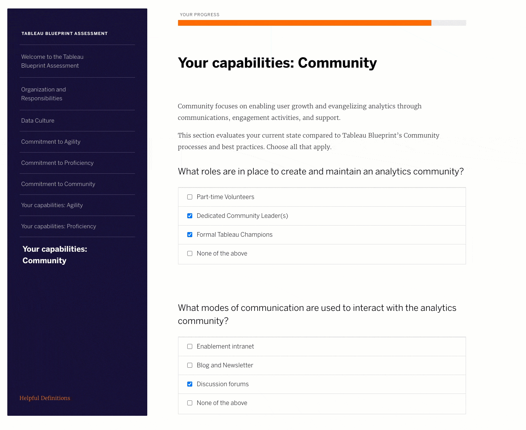Check the Part-time Volunteers checkbox
Viewport: 526px width, 430px height.
pyautogui.click(x=190, y=197)
